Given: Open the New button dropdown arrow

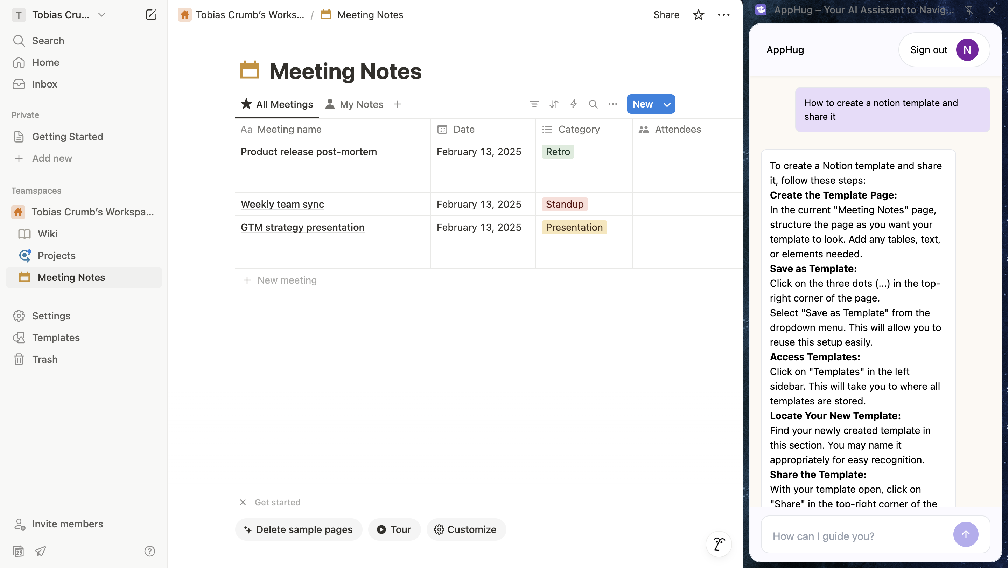Looking at the screenshot, I should click(667, 104).
